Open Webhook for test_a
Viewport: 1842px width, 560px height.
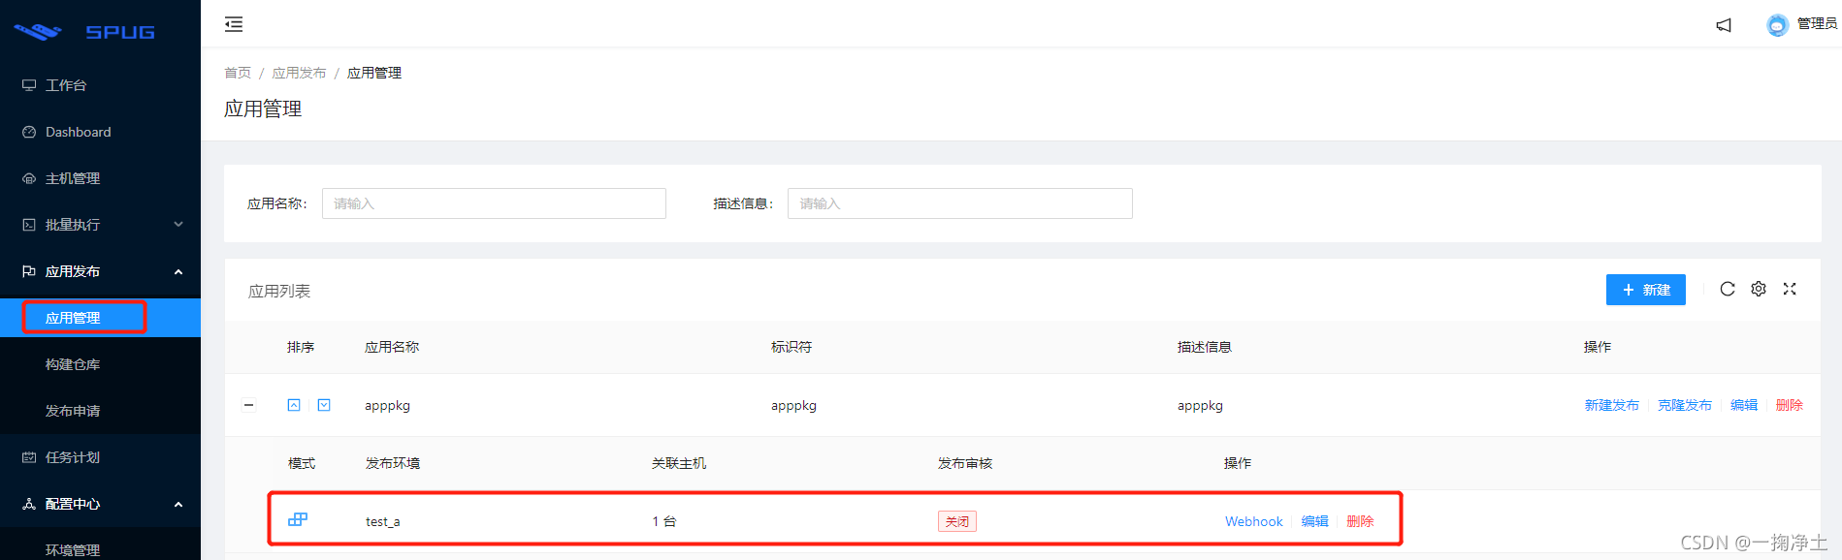click(1253, 521)
